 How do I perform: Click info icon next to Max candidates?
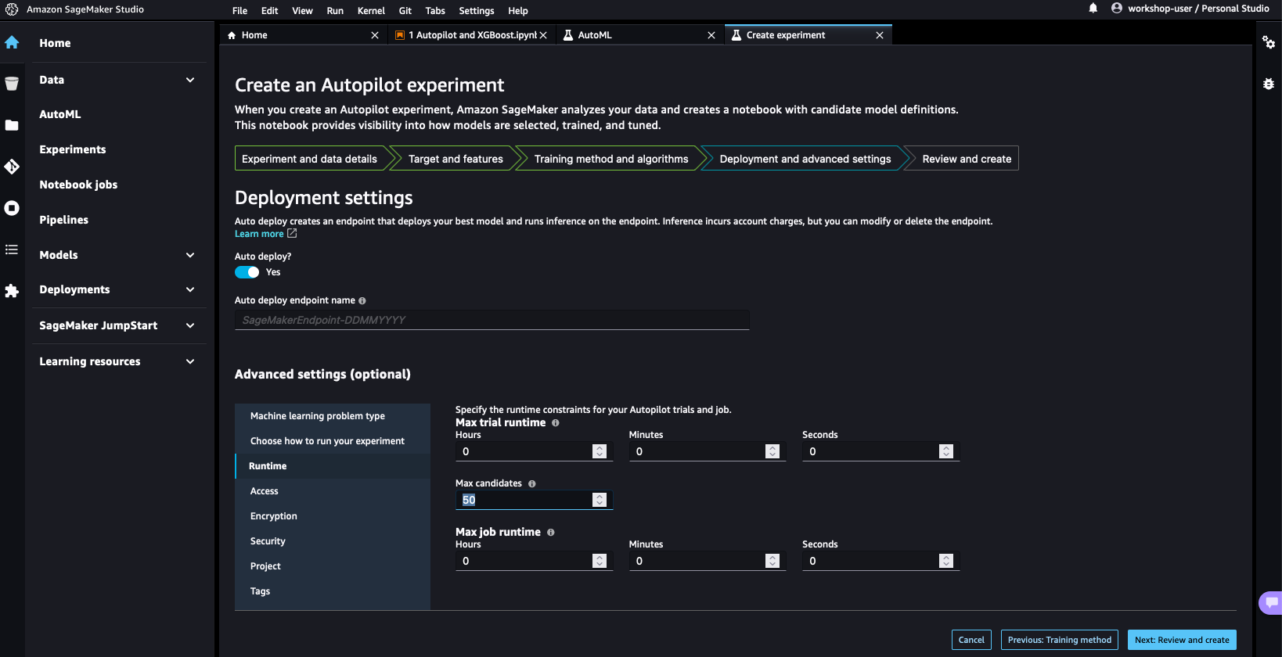pyautogui.click(x=532, y=484)
